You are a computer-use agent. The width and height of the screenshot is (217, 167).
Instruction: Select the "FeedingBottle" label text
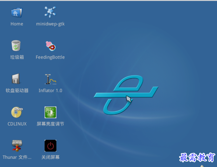(x=50, y=57)
